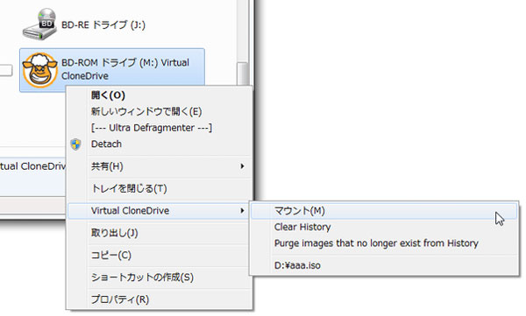Expand the 共有(H) submenu arrow
The height and width of the screenshot is (316, 526).
[x=242, y=166]
